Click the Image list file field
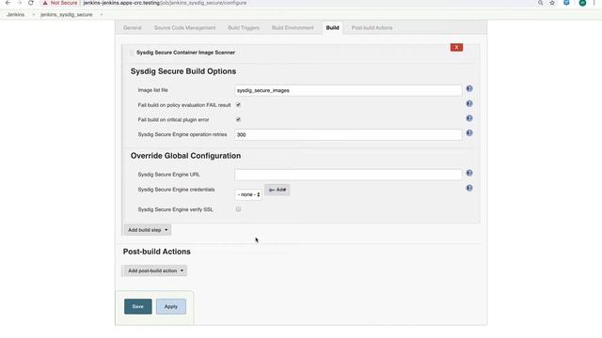The width and height of the screenshot is (602, 338). tap(348, 90)
